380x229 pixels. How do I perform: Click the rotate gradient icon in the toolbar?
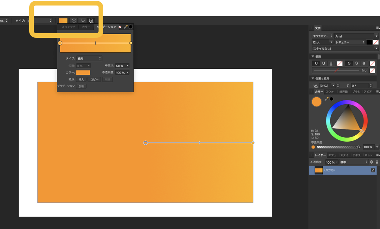point(74,20)
